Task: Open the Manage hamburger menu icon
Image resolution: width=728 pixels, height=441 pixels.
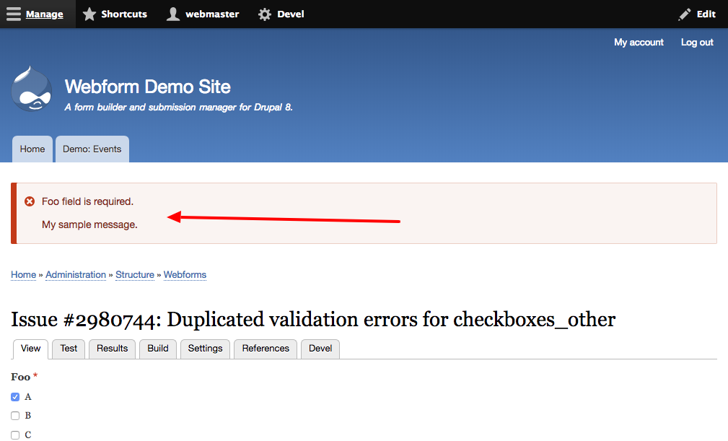Action: point(13,14)
